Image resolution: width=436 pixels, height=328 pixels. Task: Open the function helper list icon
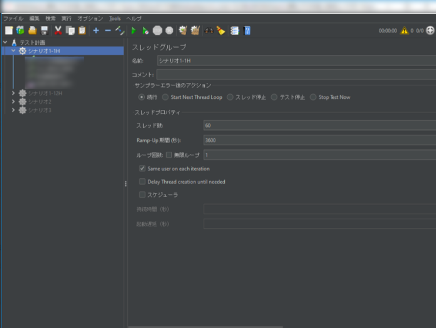pos(235,30)
